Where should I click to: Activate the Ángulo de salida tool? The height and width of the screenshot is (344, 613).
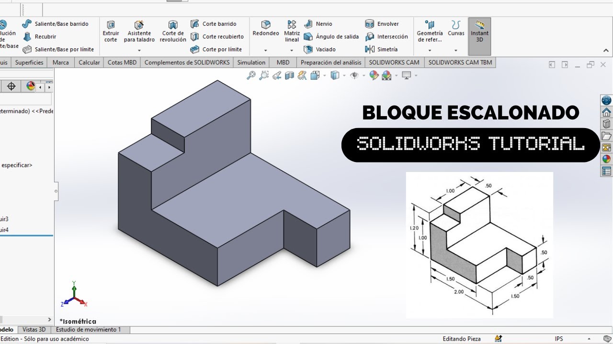click(331, 37)
